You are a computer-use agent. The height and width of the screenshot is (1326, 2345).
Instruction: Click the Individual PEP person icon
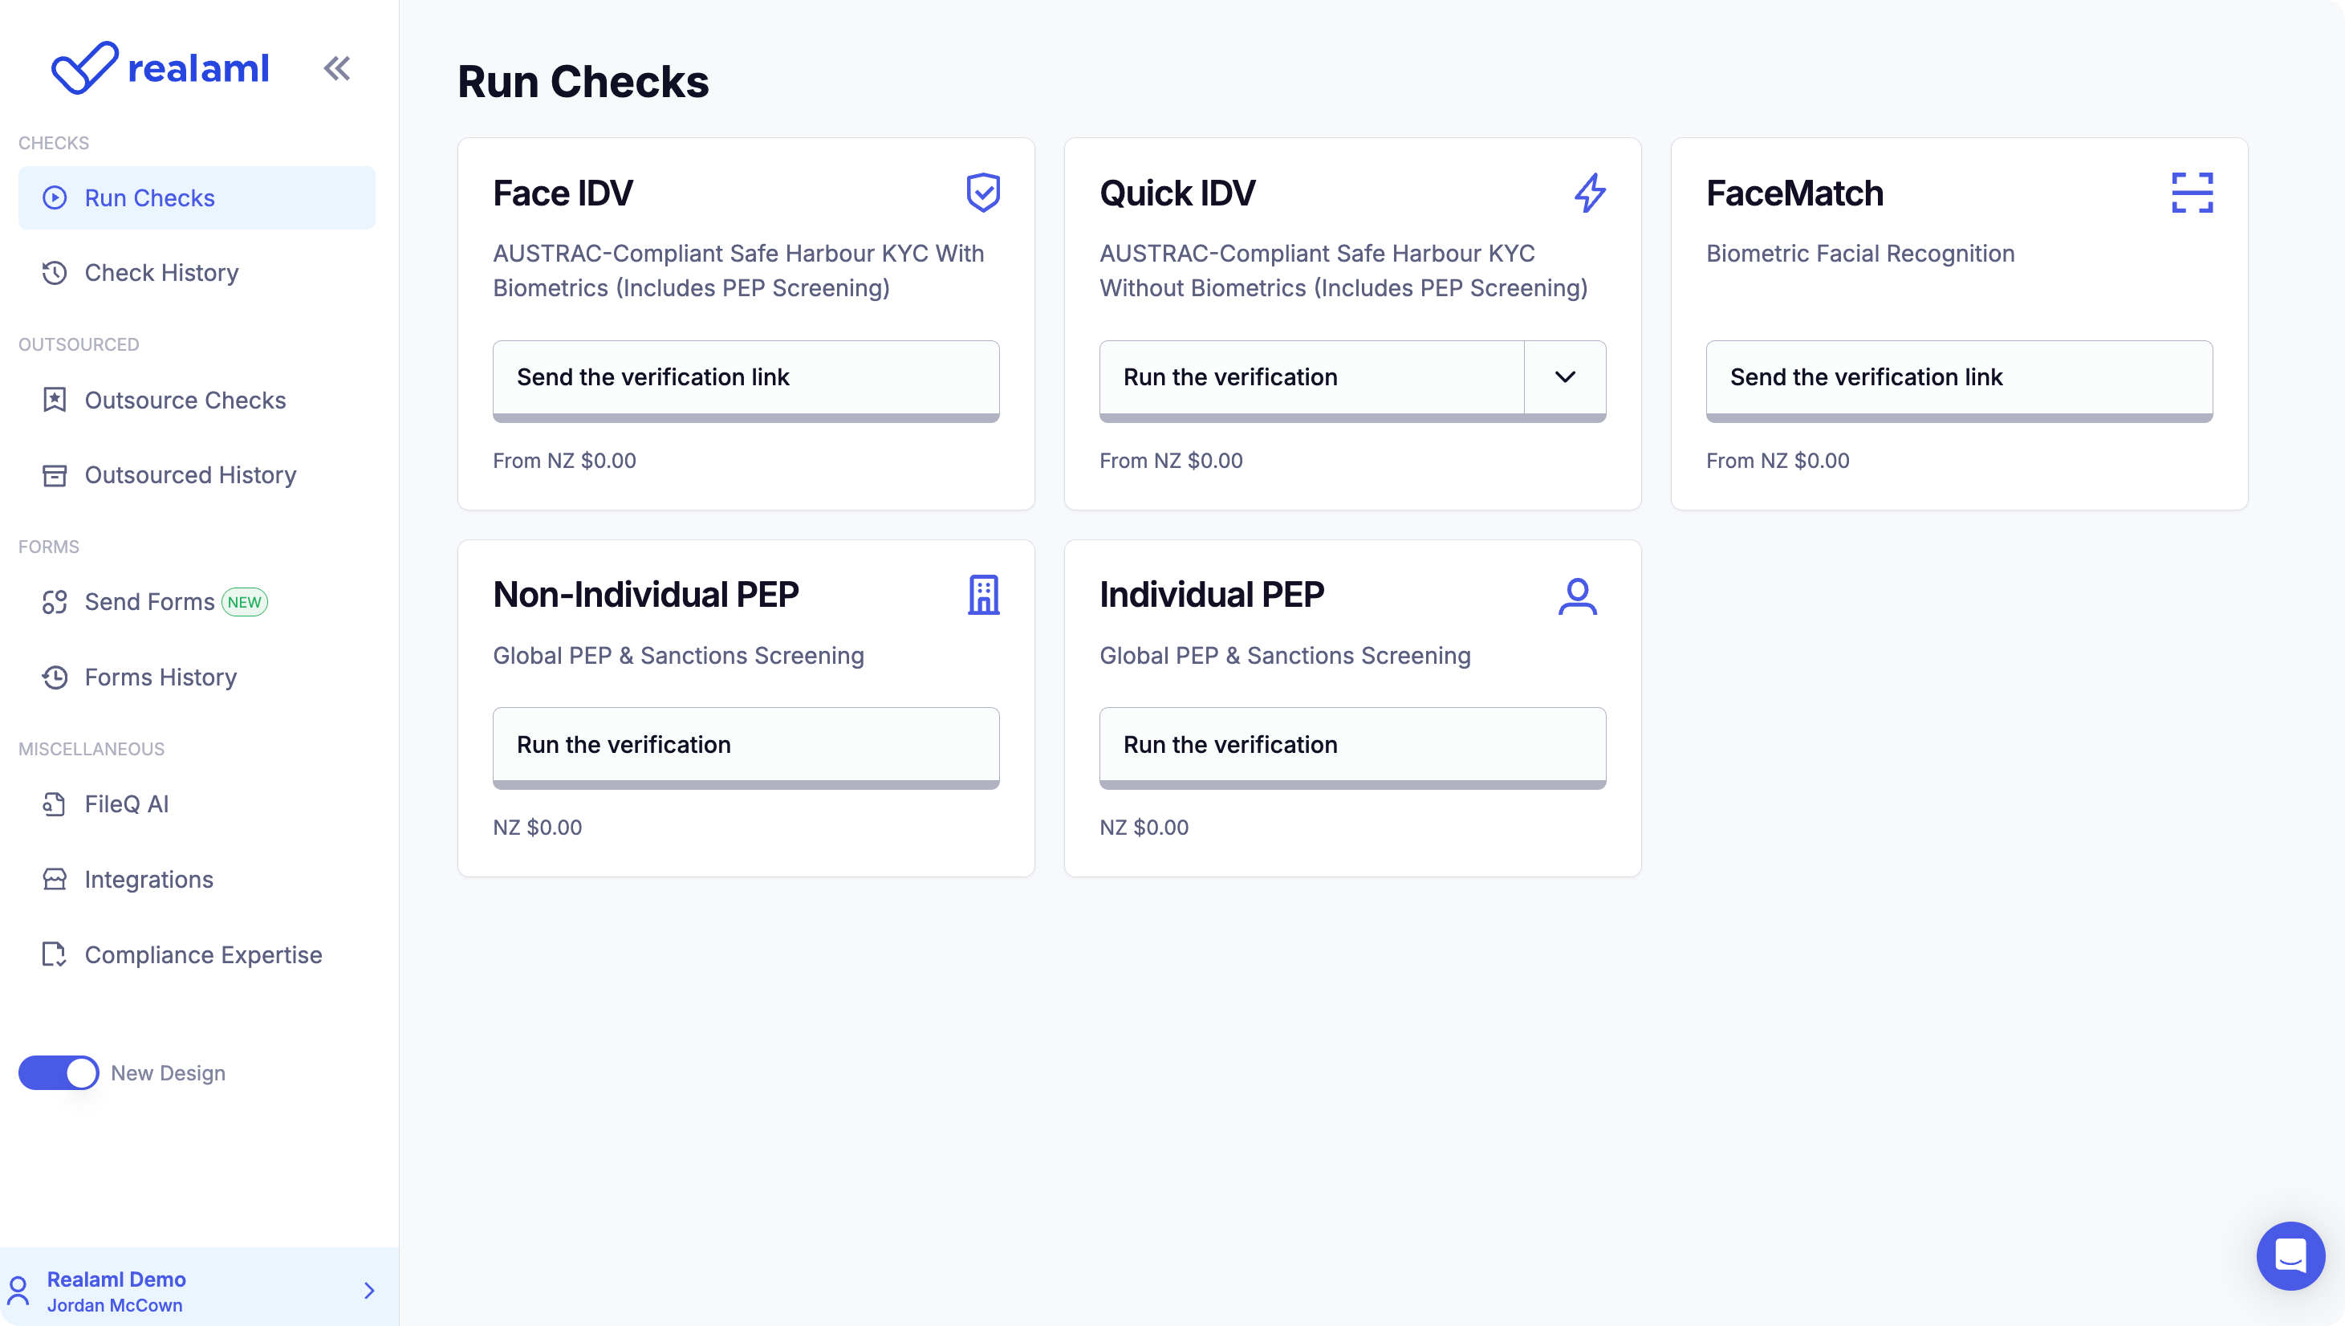tap(1577, 596)
